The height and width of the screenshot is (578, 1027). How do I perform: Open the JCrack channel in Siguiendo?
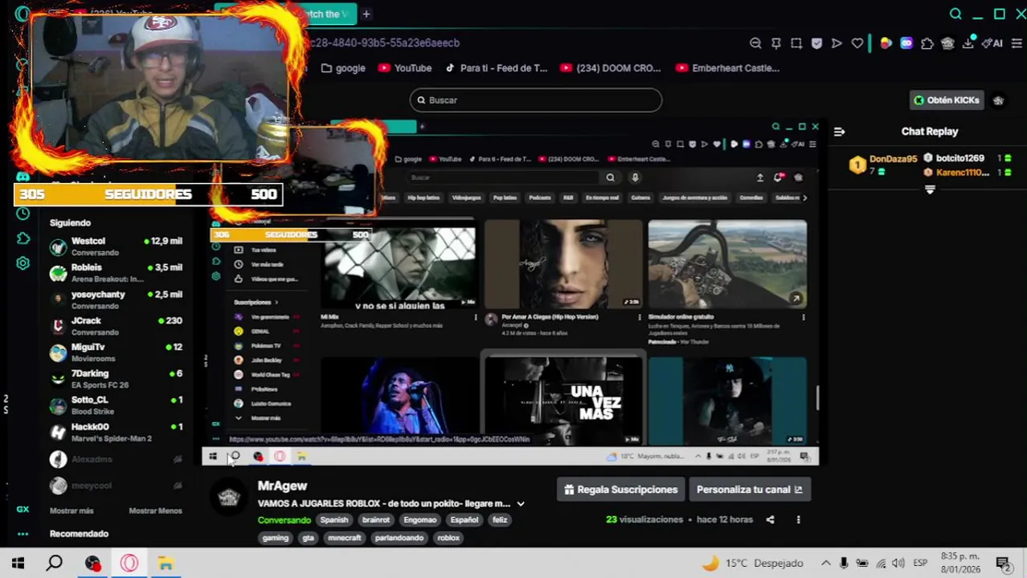coord(116,326)
